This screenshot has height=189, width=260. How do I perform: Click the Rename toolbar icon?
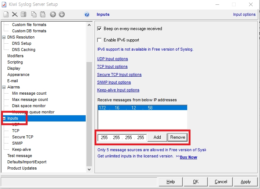click(24, 14)
